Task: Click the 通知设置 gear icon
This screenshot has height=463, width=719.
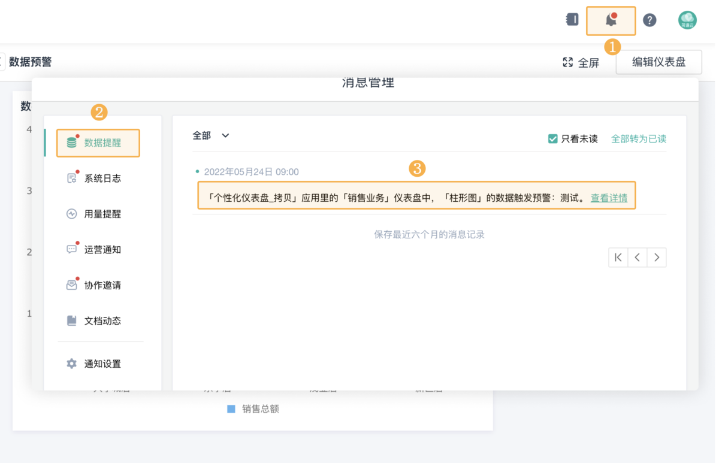Action: [x=72, y=364]
